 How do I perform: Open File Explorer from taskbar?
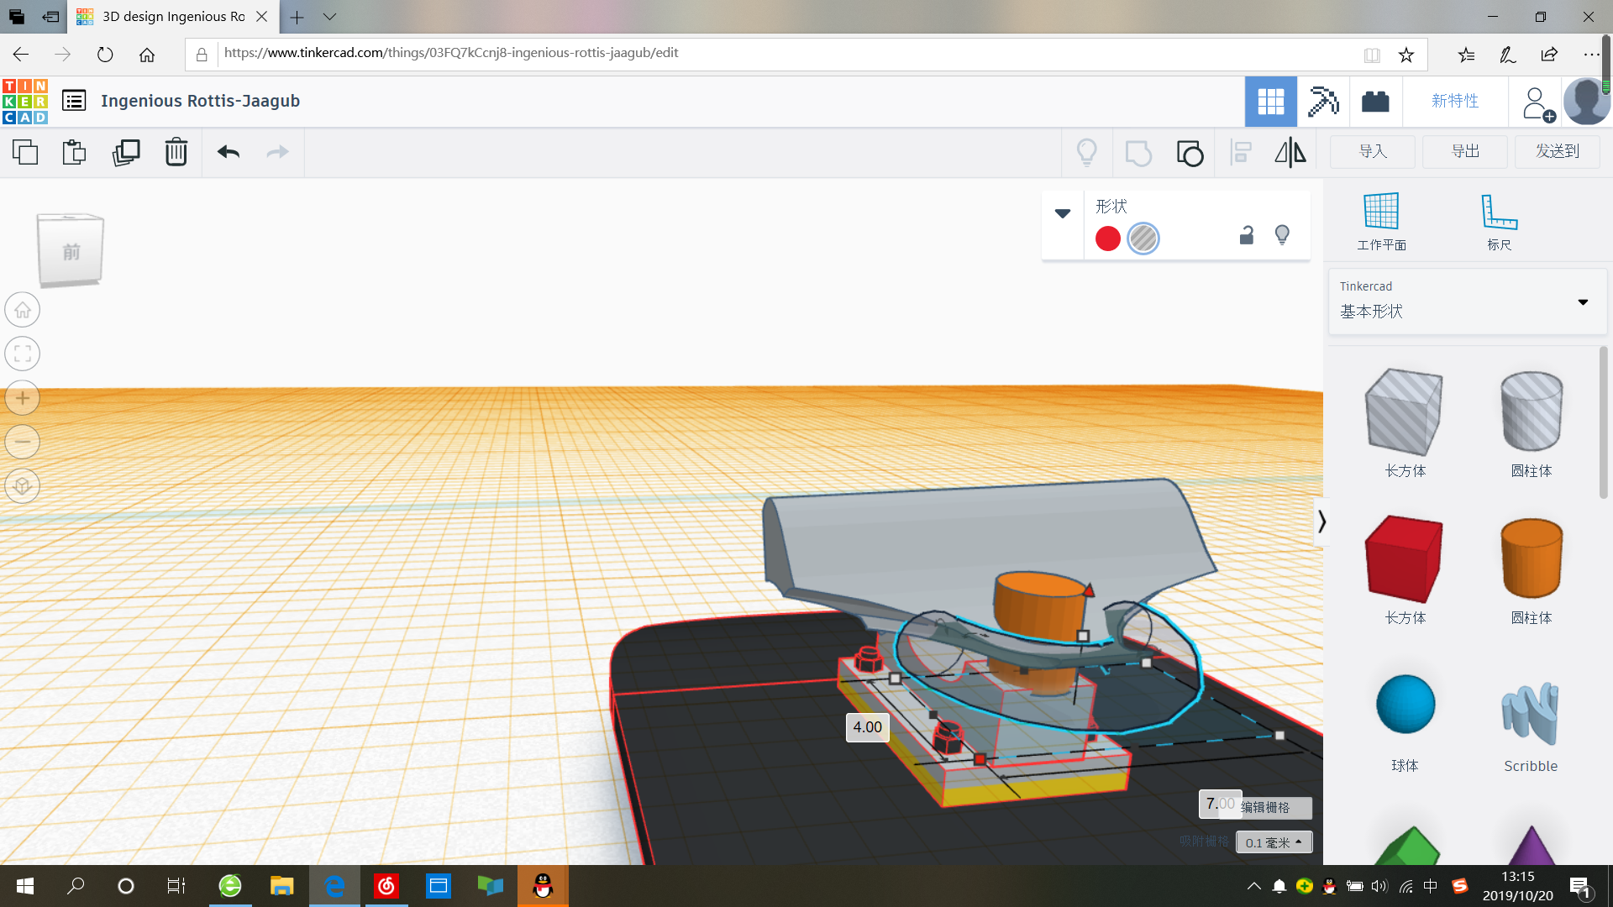coord(281,886)
